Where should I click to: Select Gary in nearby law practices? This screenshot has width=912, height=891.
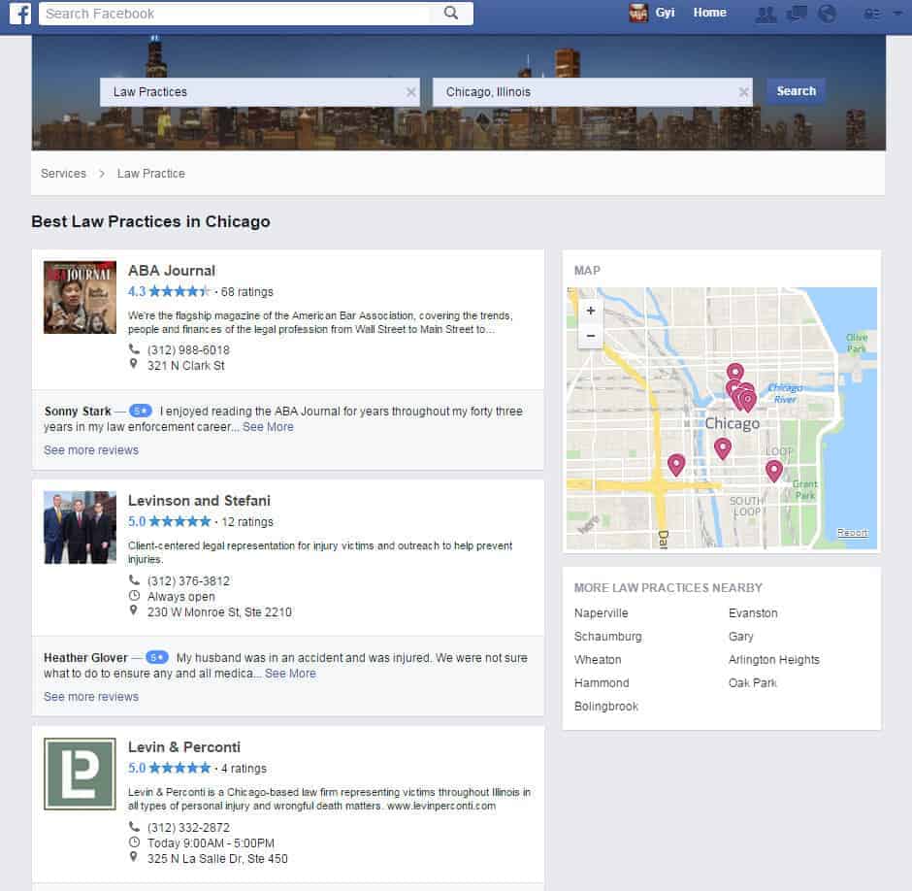click(740, 636)
